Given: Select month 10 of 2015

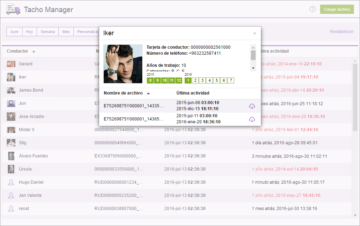Looking at the screenshot, I should (164, 80).
